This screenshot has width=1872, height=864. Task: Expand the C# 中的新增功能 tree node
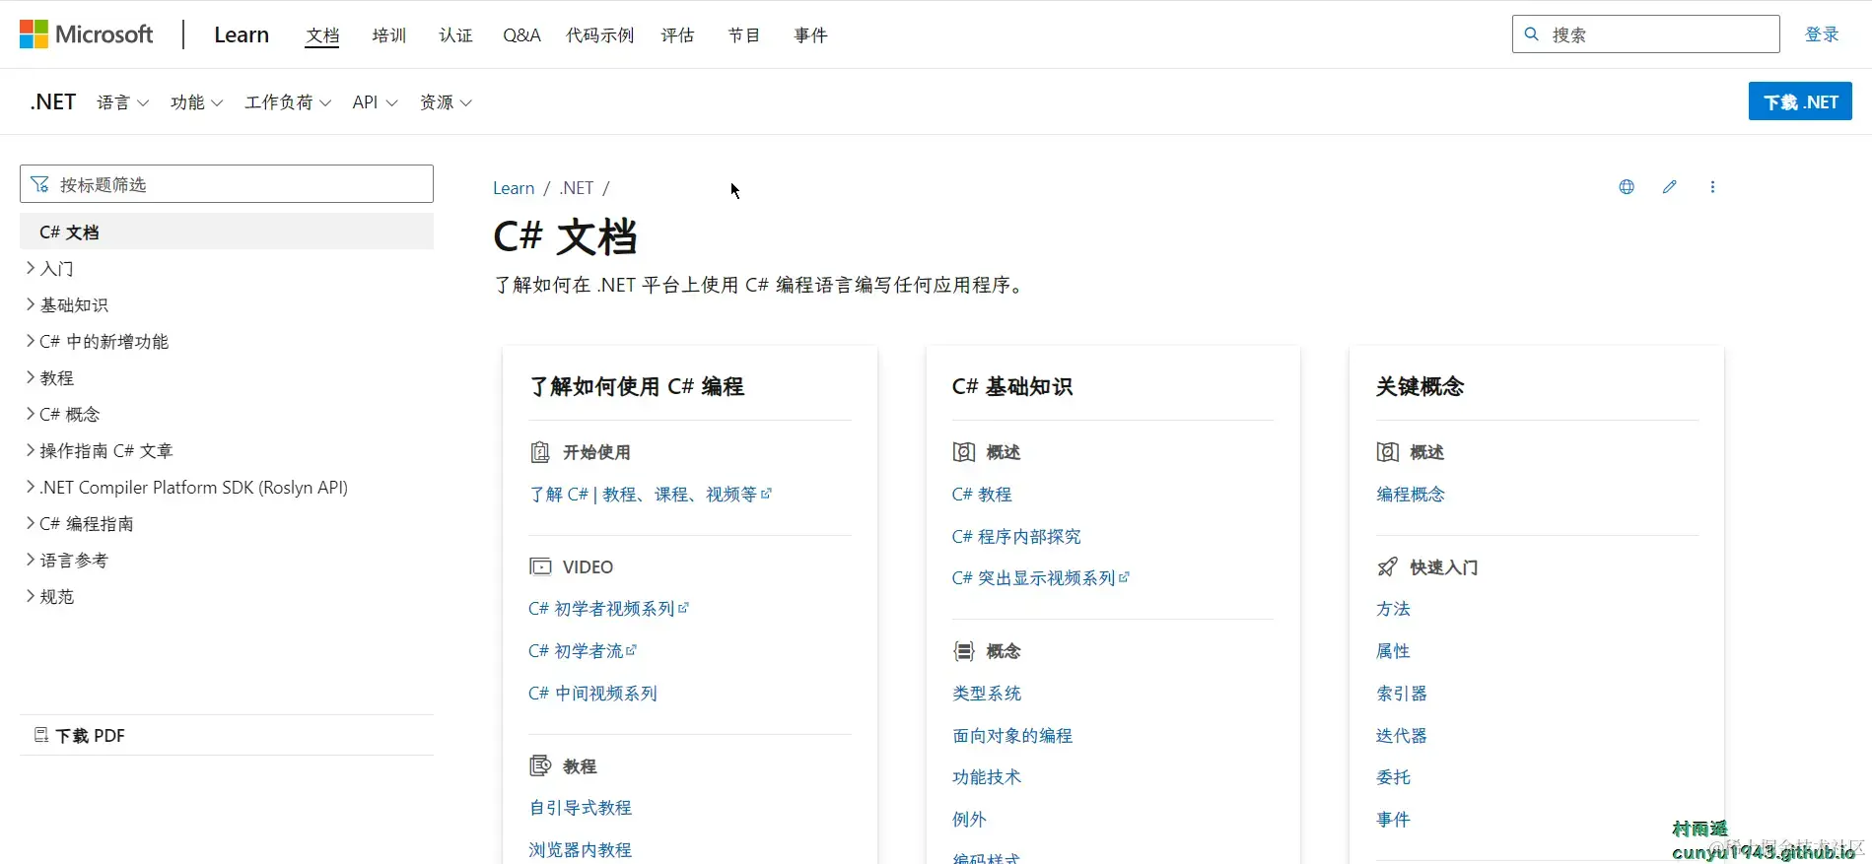click(31, 341)
